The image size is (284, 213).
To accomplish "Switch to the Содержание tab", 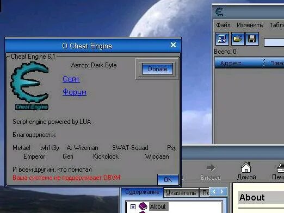I will (x=143, y=192).
